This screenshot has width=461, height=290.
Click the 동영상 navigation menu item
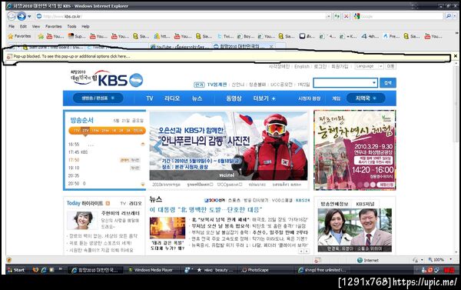(x=234, y=98)
